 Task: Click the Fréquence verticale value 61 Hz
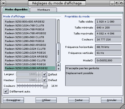[108, 53]
